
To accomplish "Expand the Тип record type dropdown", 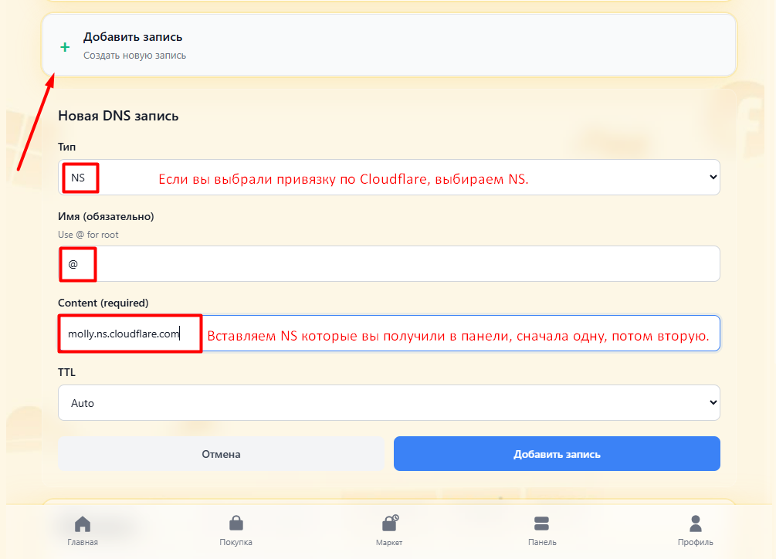I will pos(388,178).
